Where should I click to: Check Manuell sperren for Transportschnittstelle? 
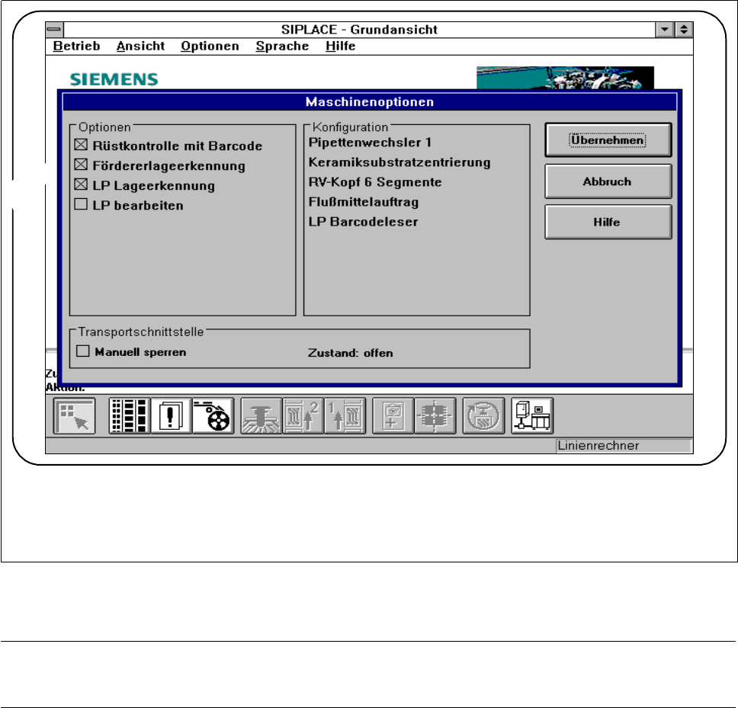[83, 351]
